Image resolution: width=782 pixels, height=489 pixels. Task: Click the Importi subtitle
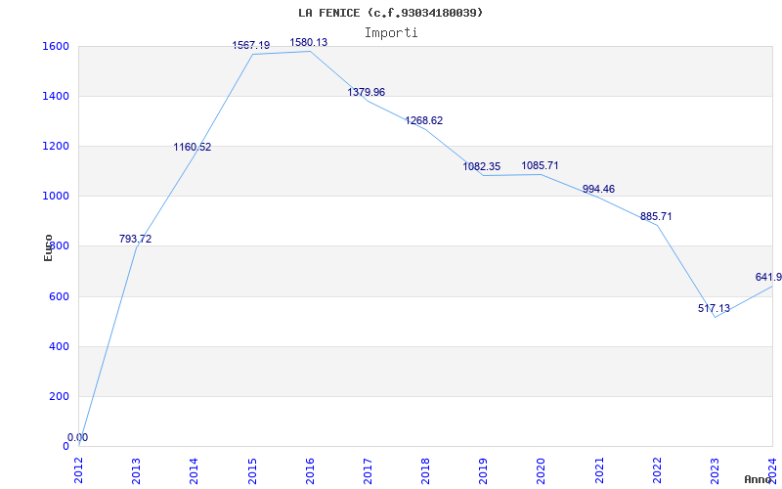pyautogui.click(x=391, y=32)
